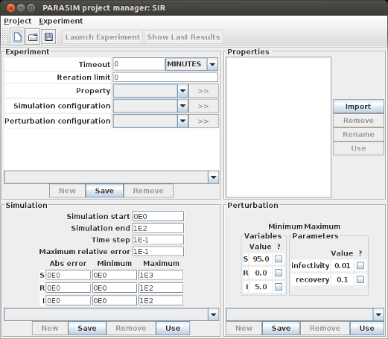Toggle the I variable perturbation checkbox
The image size is (388, 339).
click(x=279, y=287)
